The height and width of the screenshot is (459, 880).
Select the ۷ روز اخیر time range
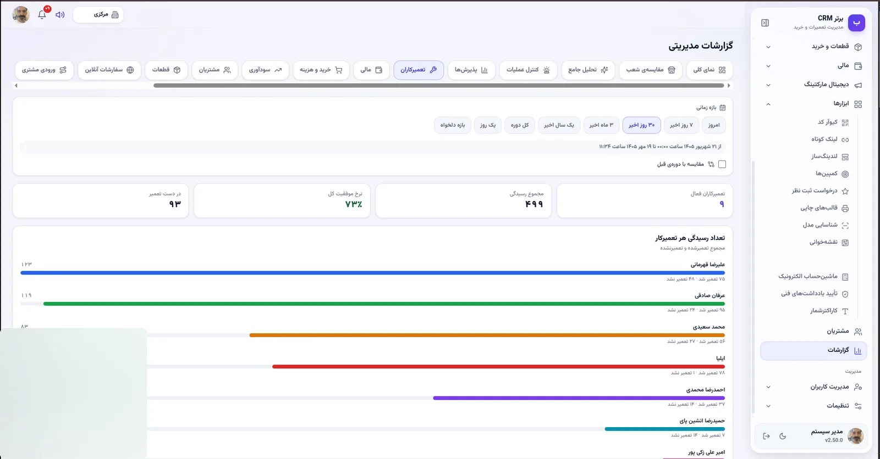[681, 125]
